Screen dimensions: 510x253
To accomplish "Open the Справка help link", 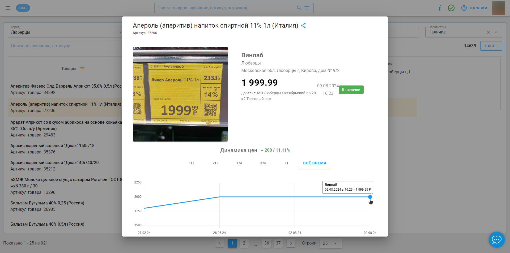I will pyautogui.click(x=474, y=8).
